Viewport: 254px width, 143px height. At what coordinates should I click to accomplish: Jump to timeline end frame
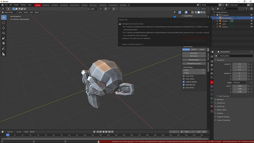tap(112, 132)
